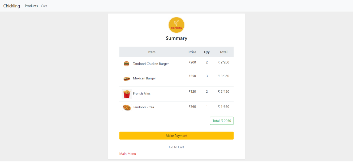Click the Tandoori Chicken Burger thumbnail image
Screen dimensions: 353x162
[x=127, y=64]
